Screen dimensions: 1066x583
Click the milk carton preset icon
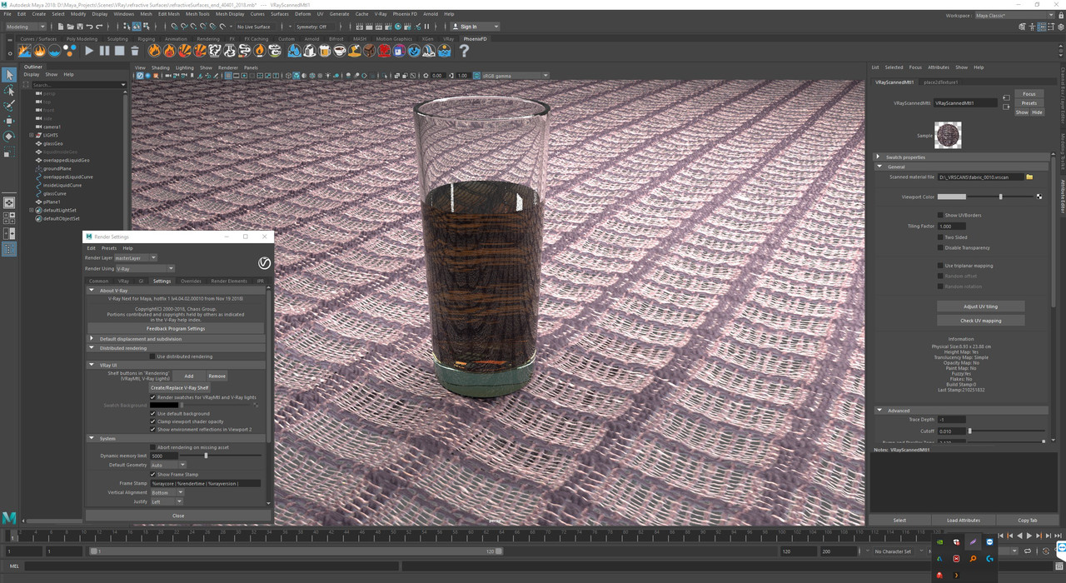point(309,51)
